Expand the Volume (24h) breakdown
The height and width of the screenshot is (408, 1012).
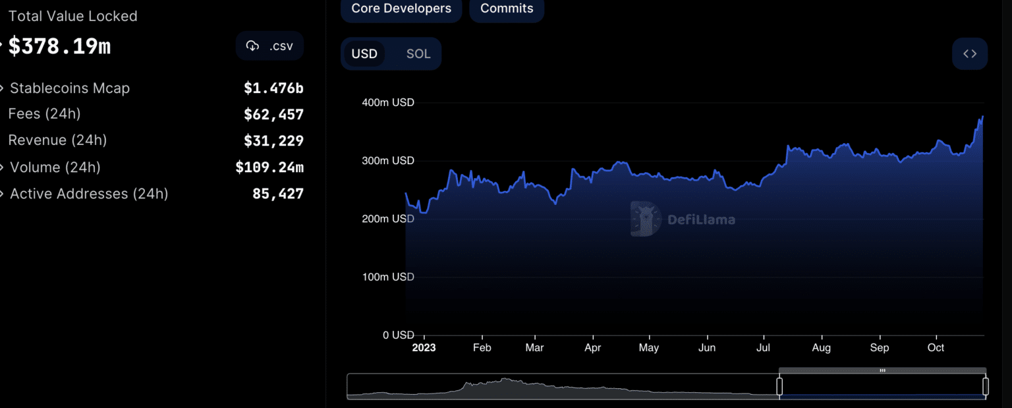[x=3, y=167]
